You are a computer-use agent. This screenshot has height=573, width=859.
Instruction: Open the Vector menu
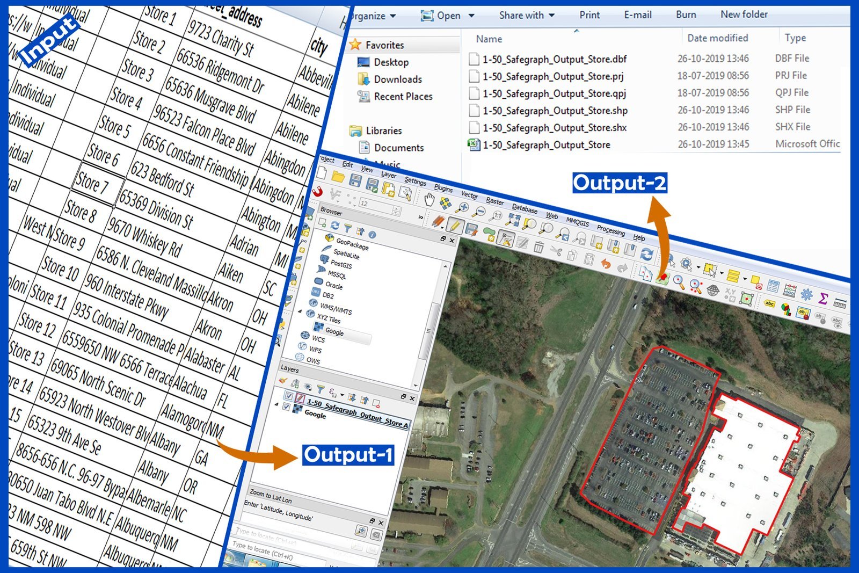pyautogui.click(x=470, y=195)
